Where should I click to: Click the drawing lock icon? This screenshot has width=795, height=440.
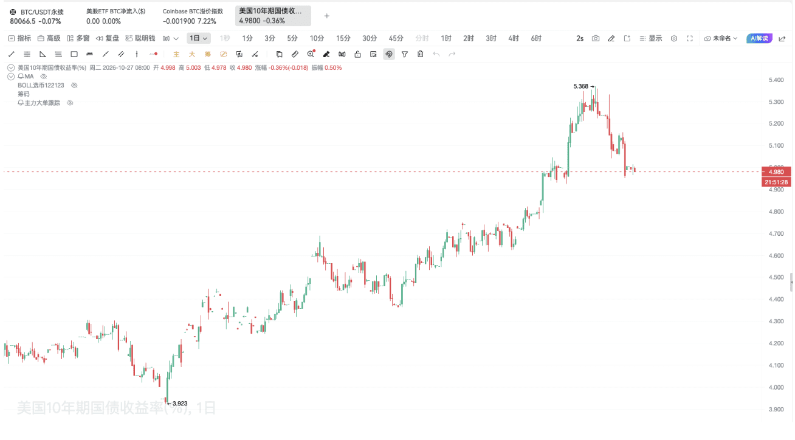[357, 54]
